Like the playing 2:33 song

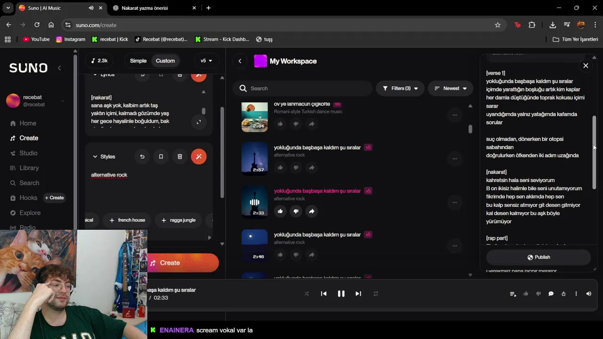(x=280, y=211)
